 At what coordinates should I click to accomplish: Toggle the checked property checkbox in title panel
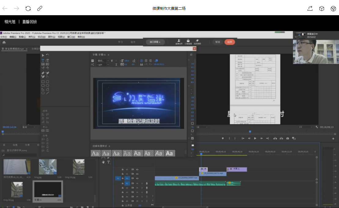coord(192,138)
